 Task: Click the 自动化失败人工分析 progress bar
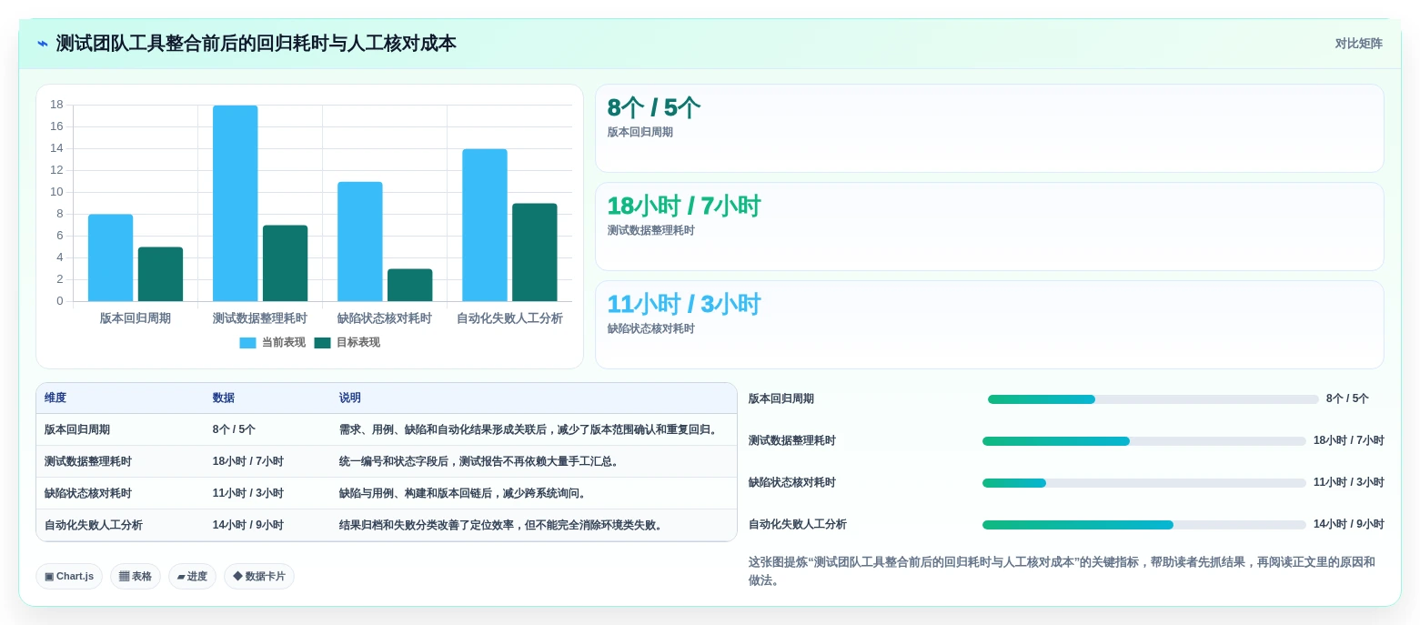(x=1144, y=525)
